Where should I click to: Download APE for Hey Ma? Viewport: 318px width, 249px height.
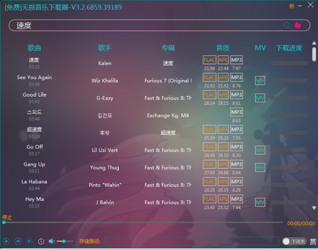click(x=223, y=199)
